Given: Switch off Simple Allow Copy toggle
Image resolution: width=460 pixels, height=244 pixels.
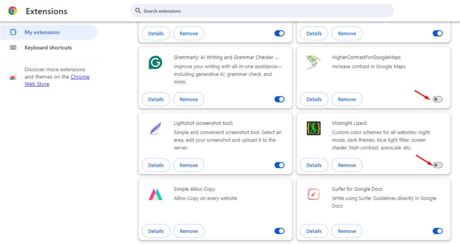Looking at the screenshot, I should click(279, 231).
